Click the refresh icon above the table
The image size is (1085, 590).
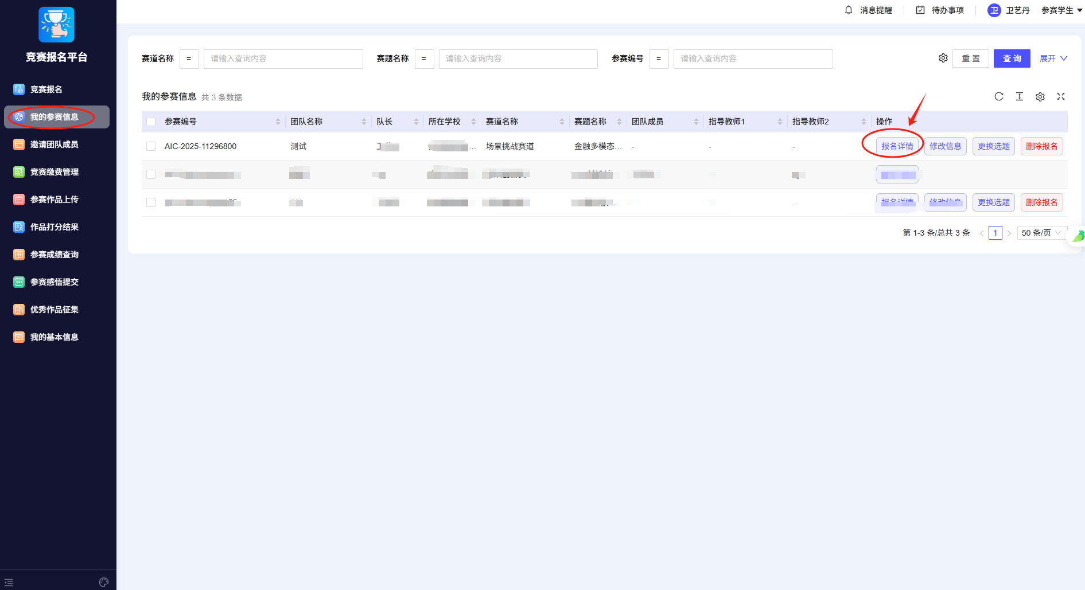click(999, 96)
